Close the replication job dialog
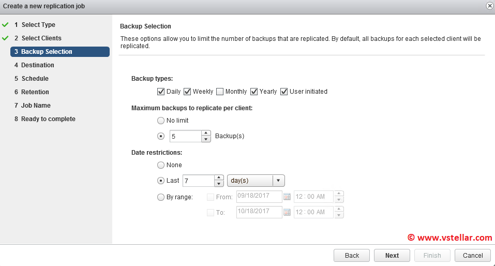Image resolution: width=495 pixels, height=266 pixels. 489,6
